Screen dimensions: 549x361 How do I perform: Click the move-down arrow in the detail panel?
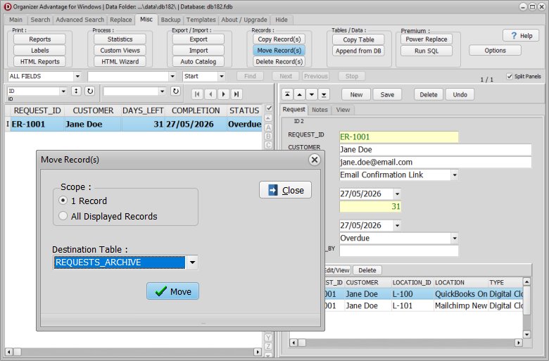[312, 94]
